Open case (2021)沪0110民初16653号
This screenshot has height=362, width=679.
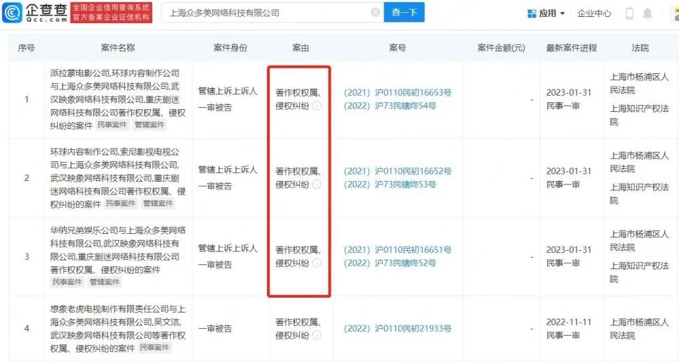[397, 93]
